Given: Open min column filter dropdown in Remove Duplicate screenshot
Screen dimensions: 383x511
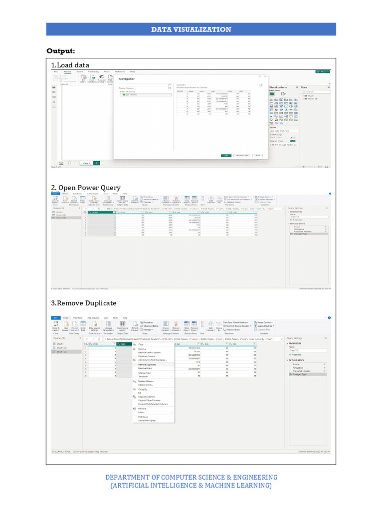Looking at the screenshot, I should [x=255, y=344].
